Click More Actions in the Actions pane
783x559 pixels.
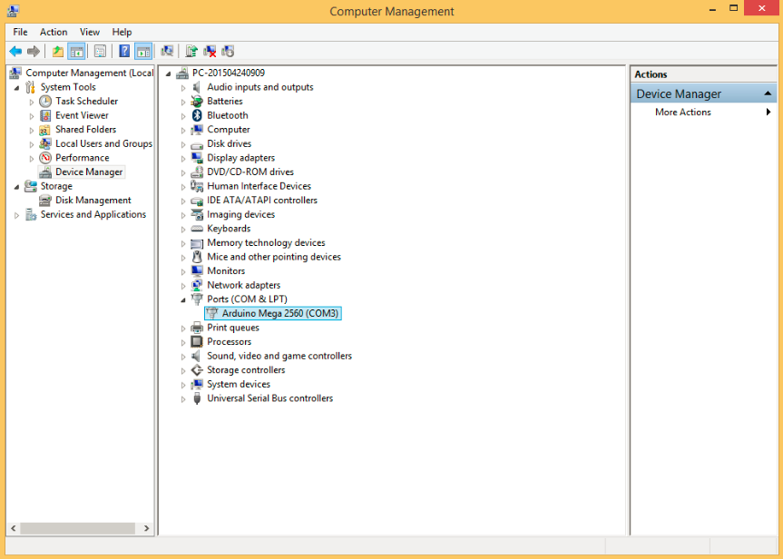(683, 113)
